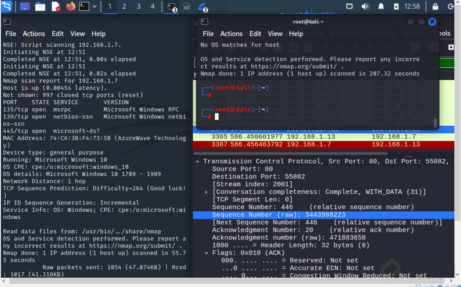Launch the text editor panel icon
This screenshot has width=461, height=287.
point(56,6)
